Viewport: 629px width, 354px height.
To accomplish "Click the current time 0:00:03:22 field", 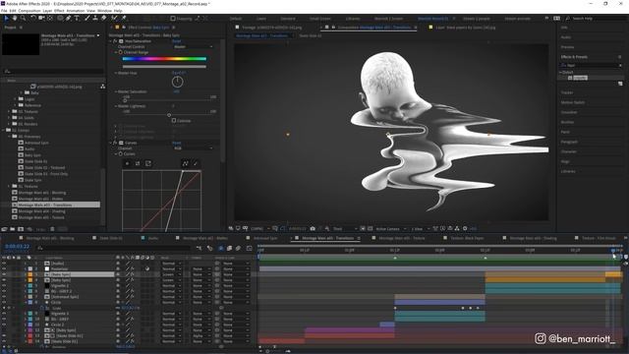I will (x=18, y=247).
